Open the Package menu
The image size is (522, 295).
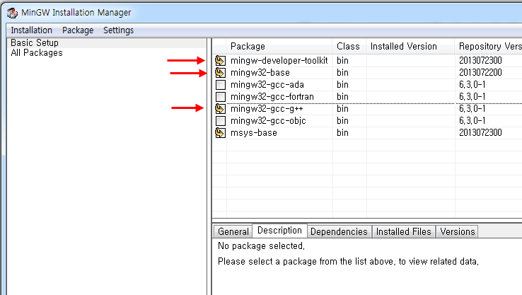point(78,30)
